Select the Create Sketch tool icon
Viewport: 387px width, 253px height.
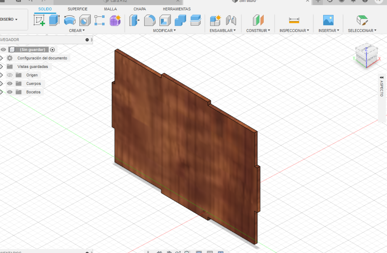coord(39,20)
